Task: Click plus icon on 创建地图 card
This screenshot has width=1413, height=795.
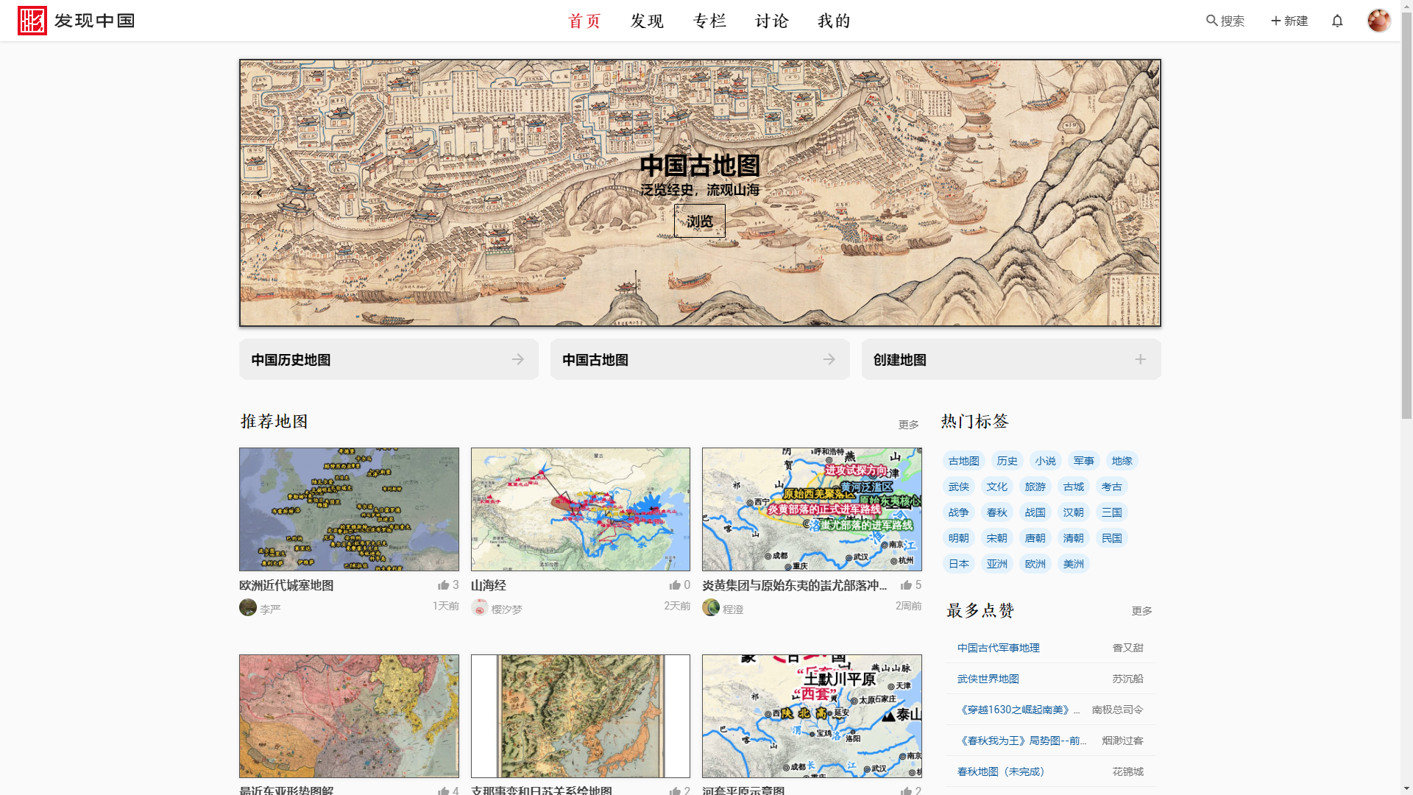Action: point(1140,359)
